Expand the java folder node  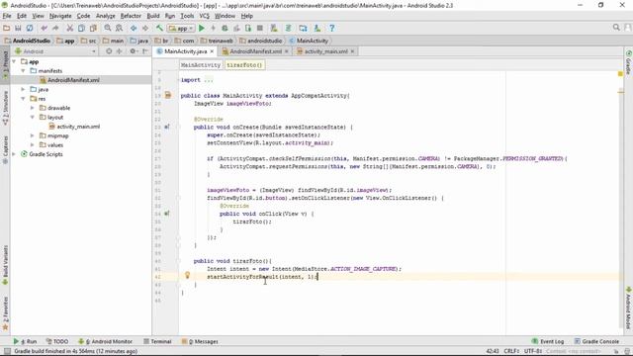tap(24, 90)
